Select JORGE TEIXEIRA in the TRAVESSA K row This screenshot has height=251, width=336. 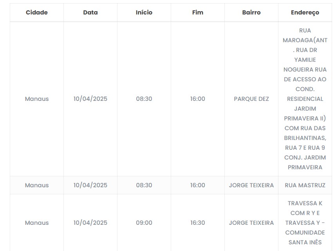click(x=251, y=223)
